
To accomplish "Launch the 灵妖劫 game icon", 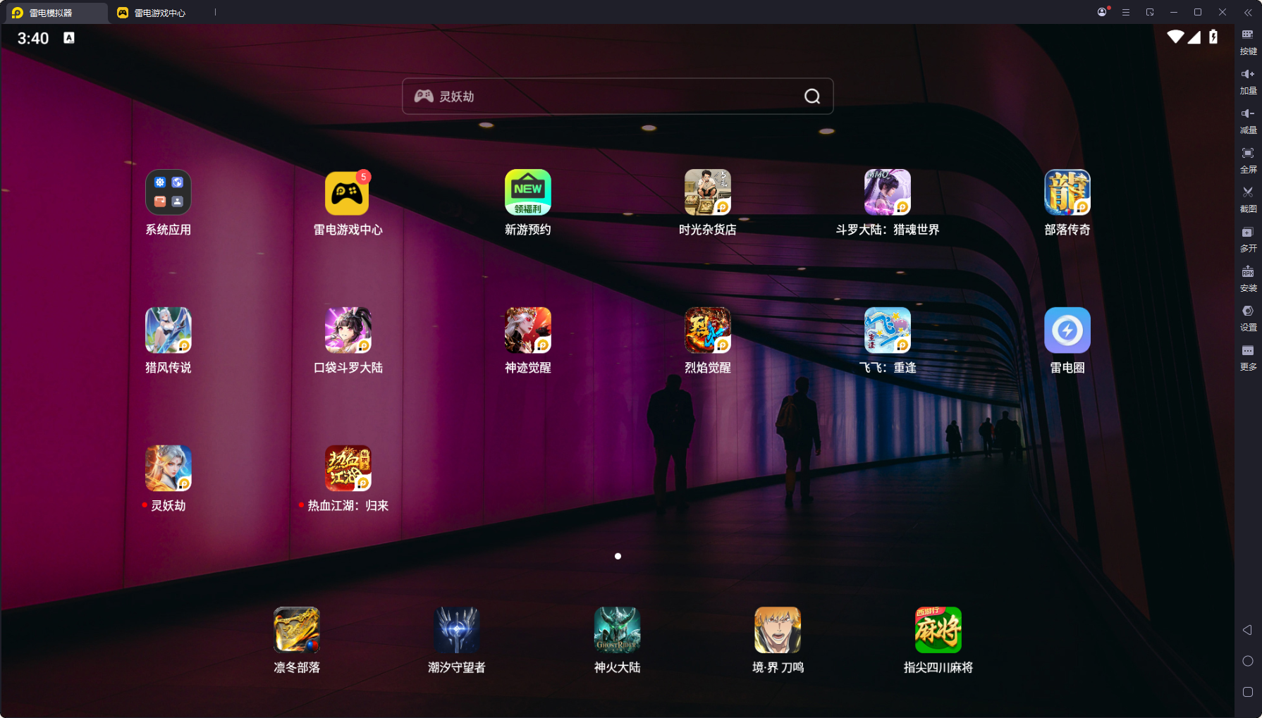I will (x=168, y=469).
